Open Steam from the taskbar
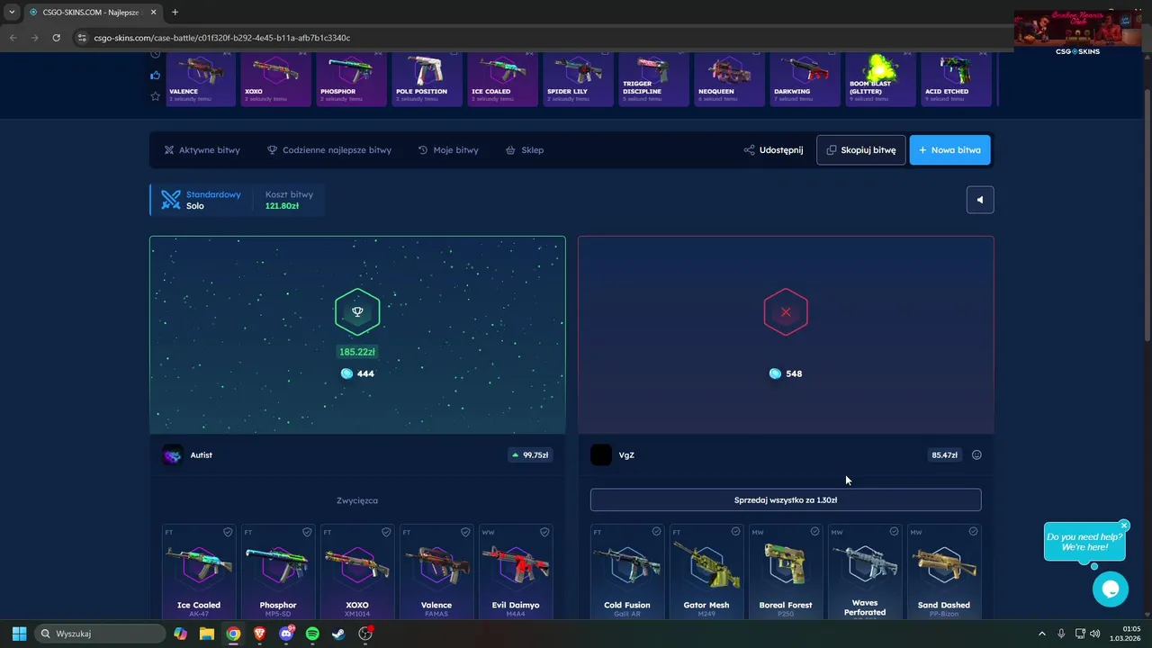The height and width of the screenshot is (648, 1152). (x=338, y=634)
